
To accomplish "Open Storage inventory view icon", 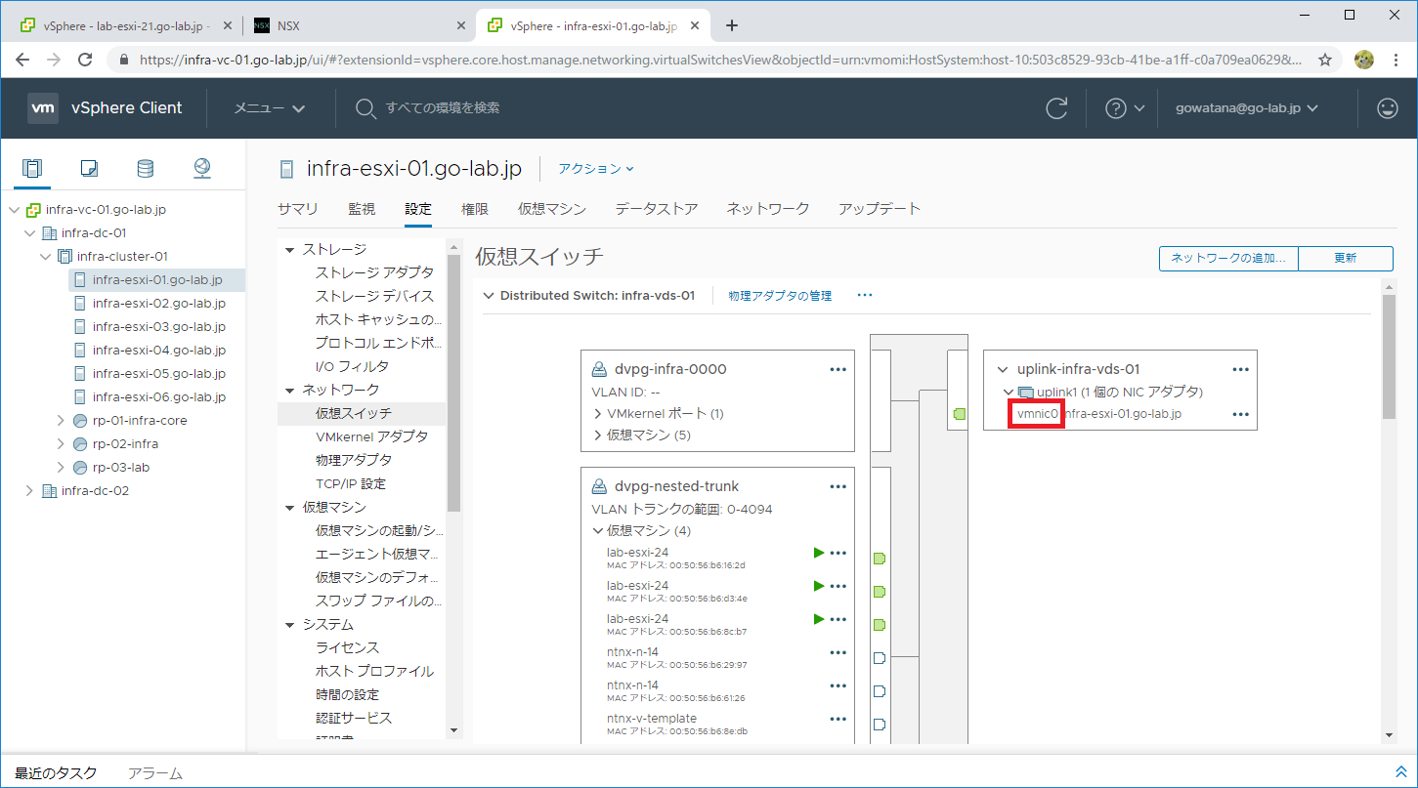I will coord(145,168).
